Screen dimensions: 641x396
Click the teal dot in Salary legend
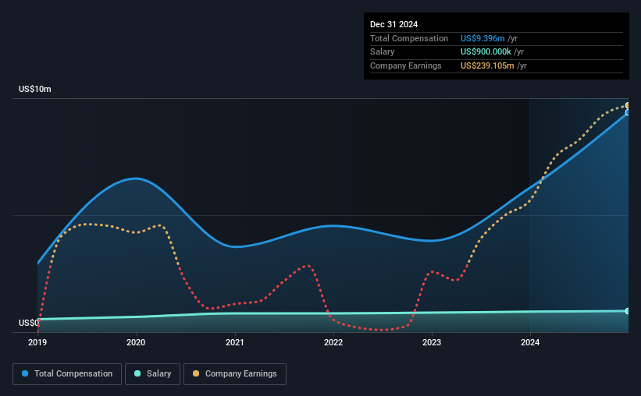[x=137, y=373]
